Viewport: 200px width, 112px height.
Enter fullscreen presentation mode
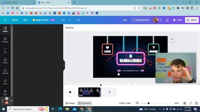pos(191,103)
